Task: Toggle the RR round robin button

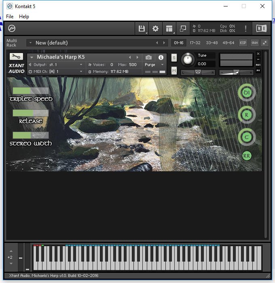Action: tap(247, 156)
